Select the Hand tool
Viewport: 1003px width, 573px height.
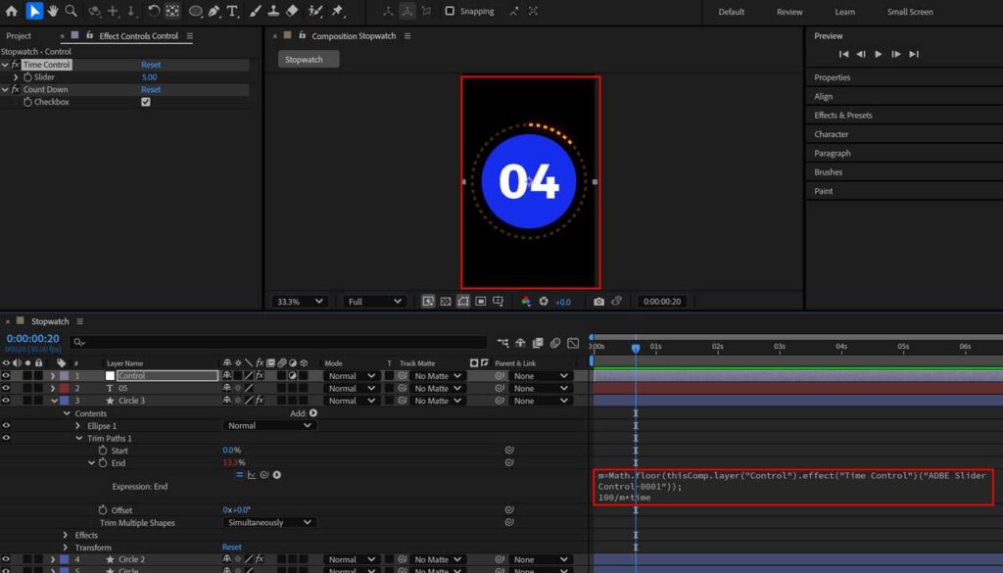point(53,11)
